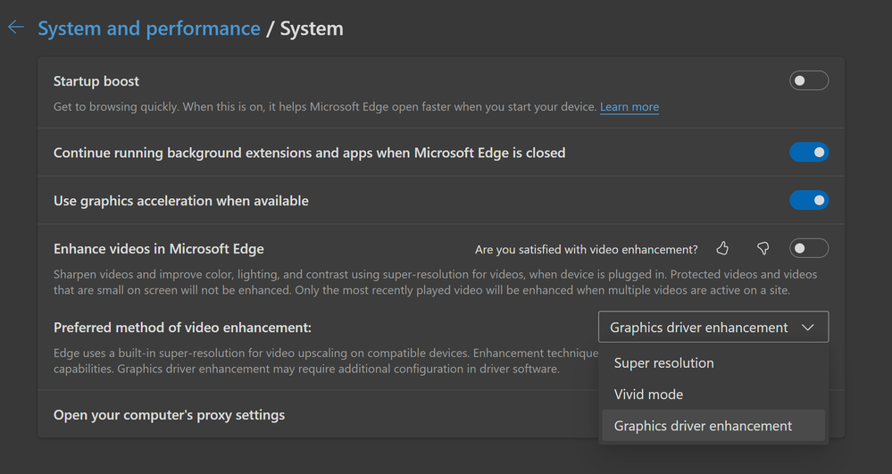Open the Learn more link for Startup boost

point(629,107)
